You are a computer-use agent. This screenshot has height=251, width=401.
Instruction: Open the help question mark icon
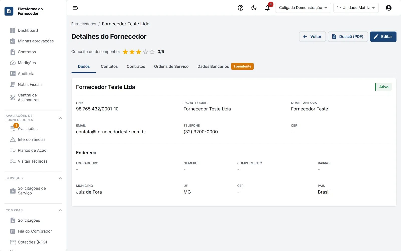pos(241,8)
